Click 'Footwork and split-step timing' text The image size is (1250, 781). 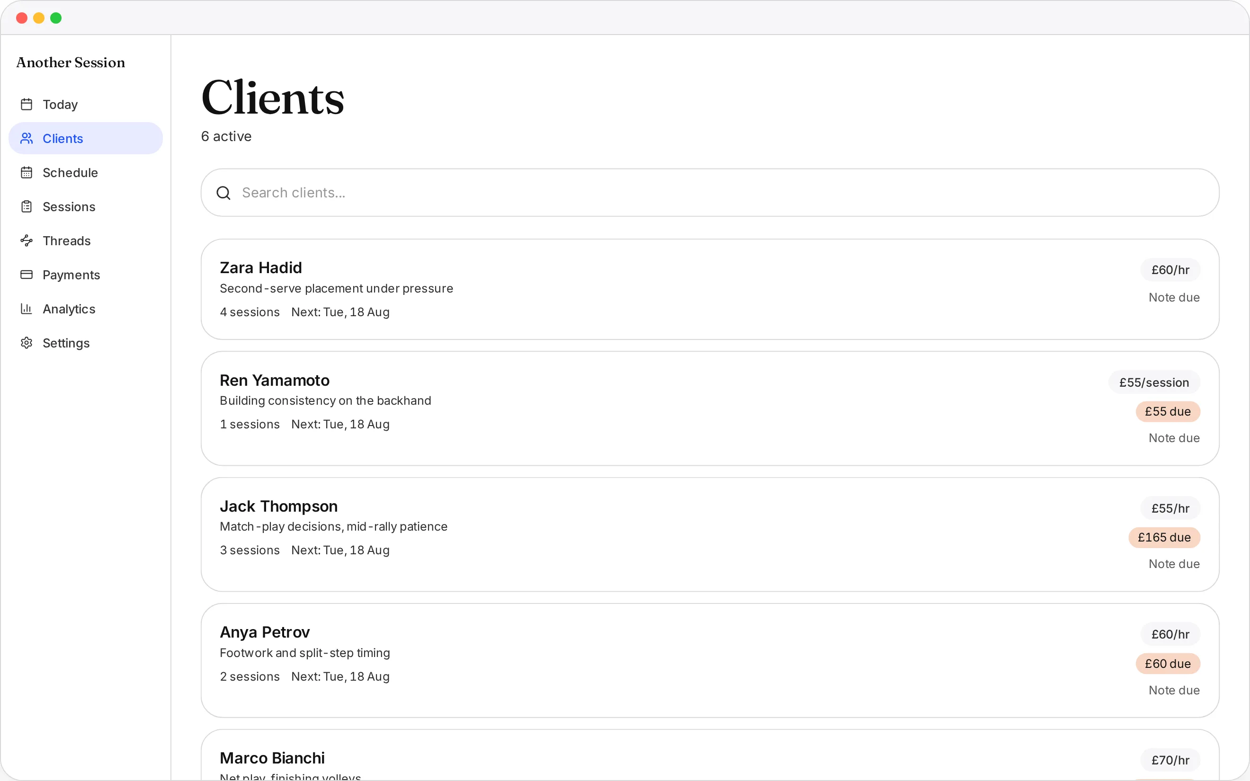(x=305, y=653)
